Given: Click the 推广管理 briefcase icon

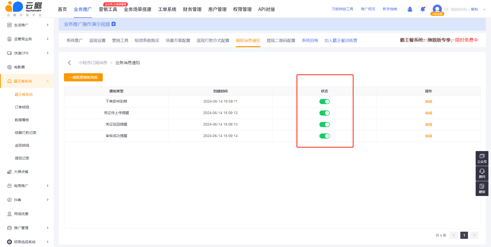Looking at the screenshot, I should point(9,228).
